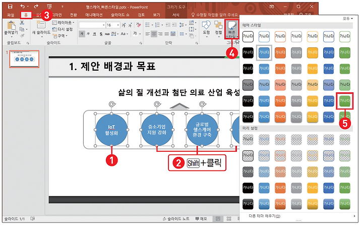This screenshot has width=363, height=225.
Task: Open the Arrange (정렬) menu
Action: pos(218,28)
